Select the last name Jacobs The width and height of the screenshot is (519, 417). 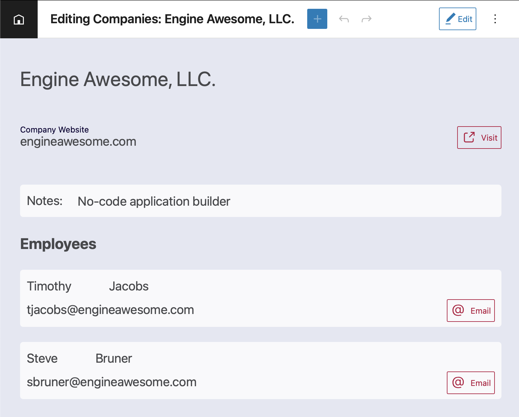point(129,286)
